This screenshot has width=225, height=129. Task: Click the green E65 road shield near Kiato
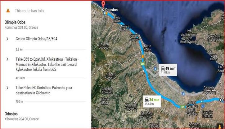(x=142, y=64)
